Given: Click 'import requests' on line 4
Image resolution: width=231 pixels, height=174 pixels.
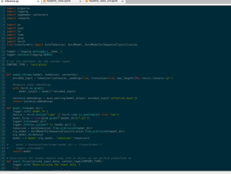Looking at the screenshot, I should [18, 18].
